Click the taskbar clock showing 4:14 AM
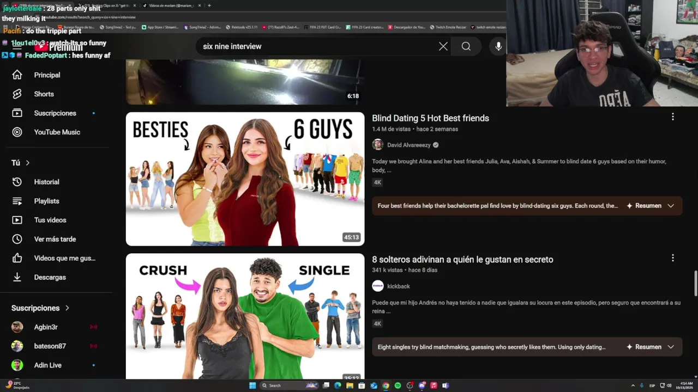The height and width of the screenshot is (392, 698). [x=684, y=385]
